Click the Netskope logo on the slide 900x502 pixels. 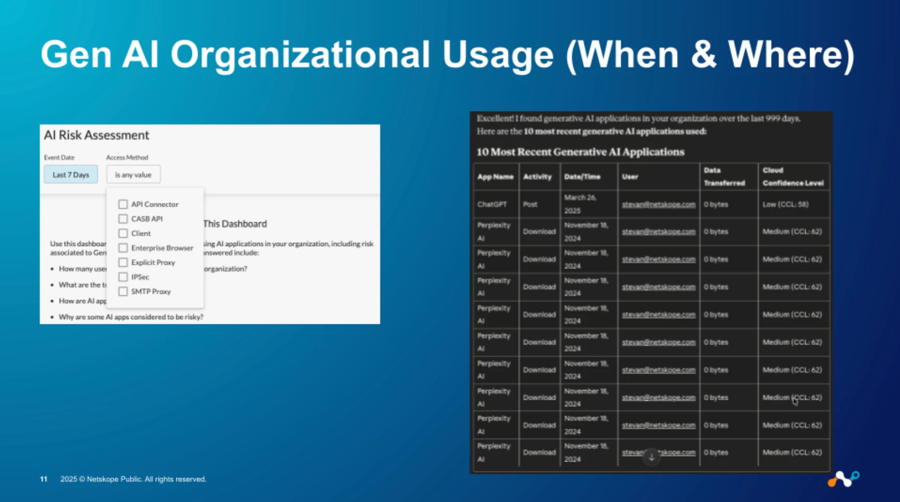pos(844,479)
